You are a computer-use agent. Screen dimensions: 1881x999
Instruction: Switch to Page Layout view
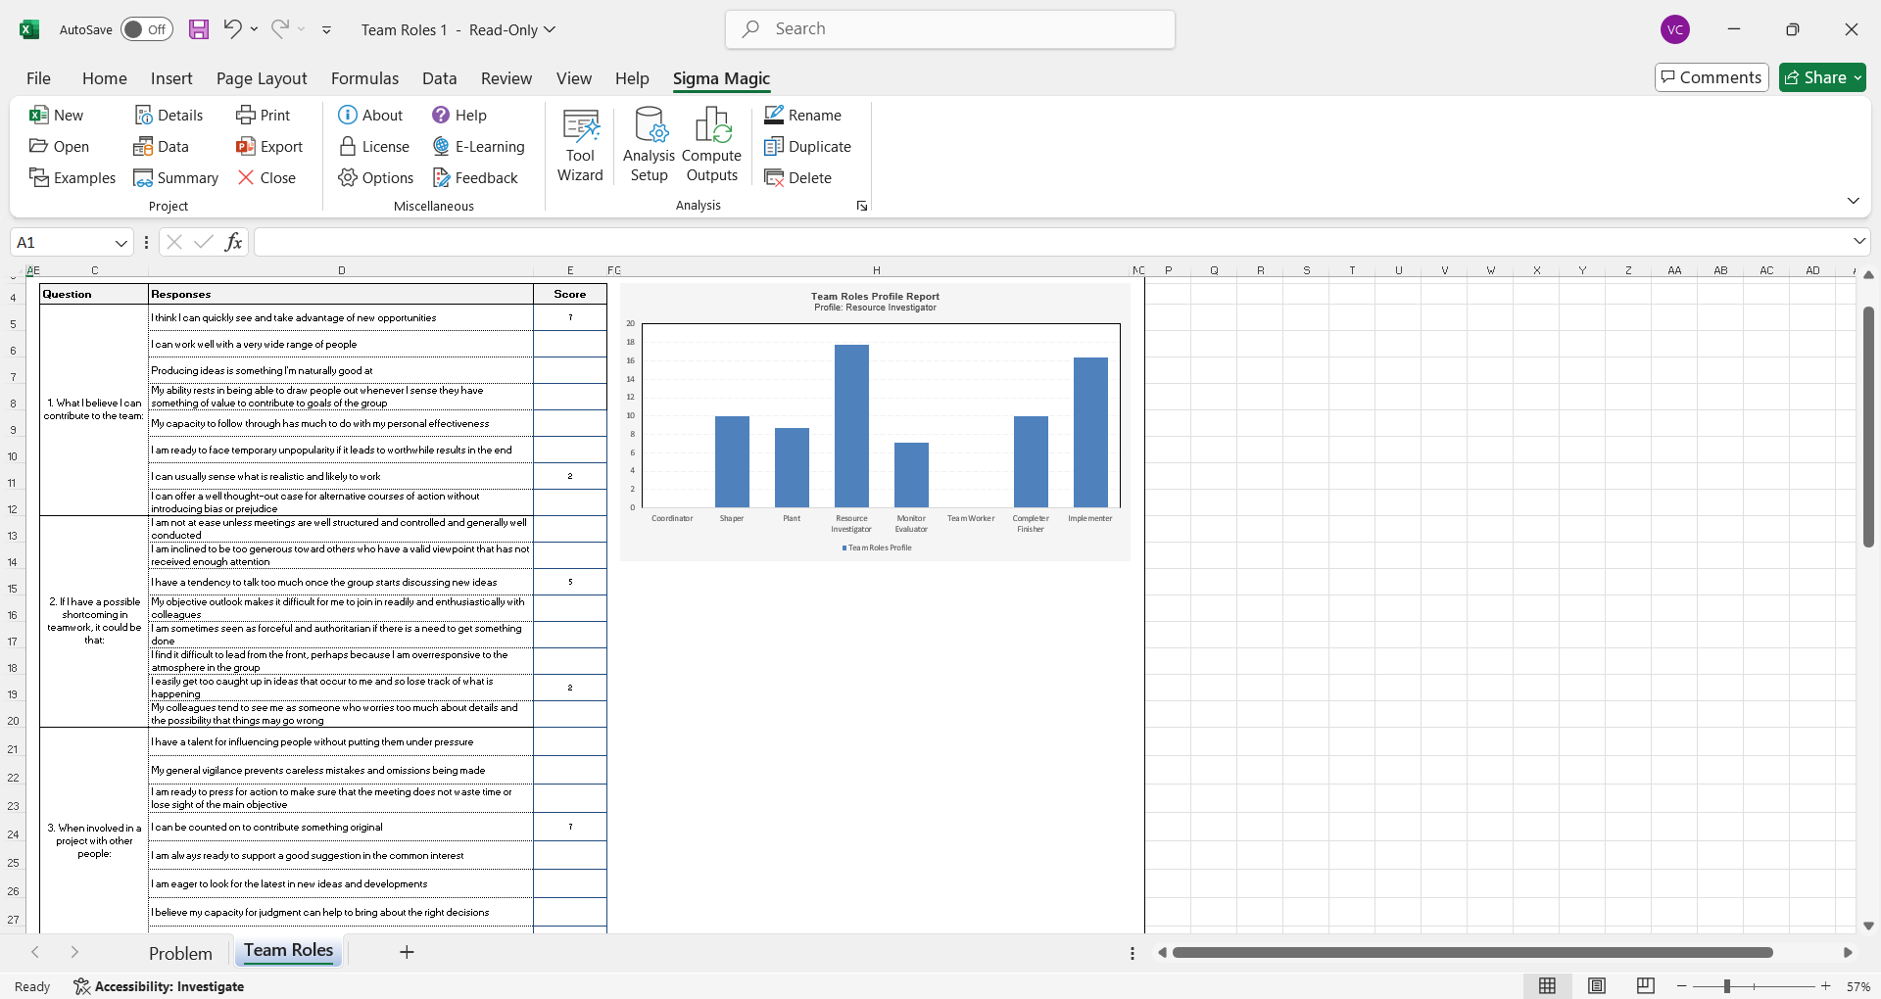[1597, 986]
